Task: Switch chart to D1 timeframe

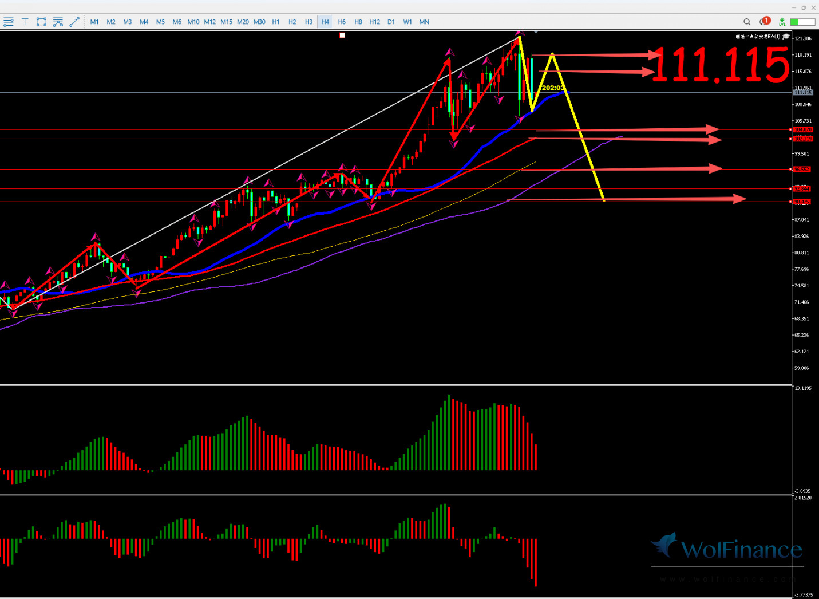Action: click(391, 22)
